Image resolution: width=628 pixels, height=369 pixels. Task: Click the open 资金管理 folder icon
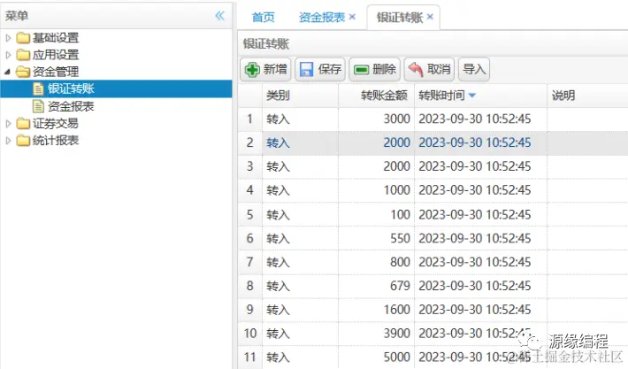point(23,72)
